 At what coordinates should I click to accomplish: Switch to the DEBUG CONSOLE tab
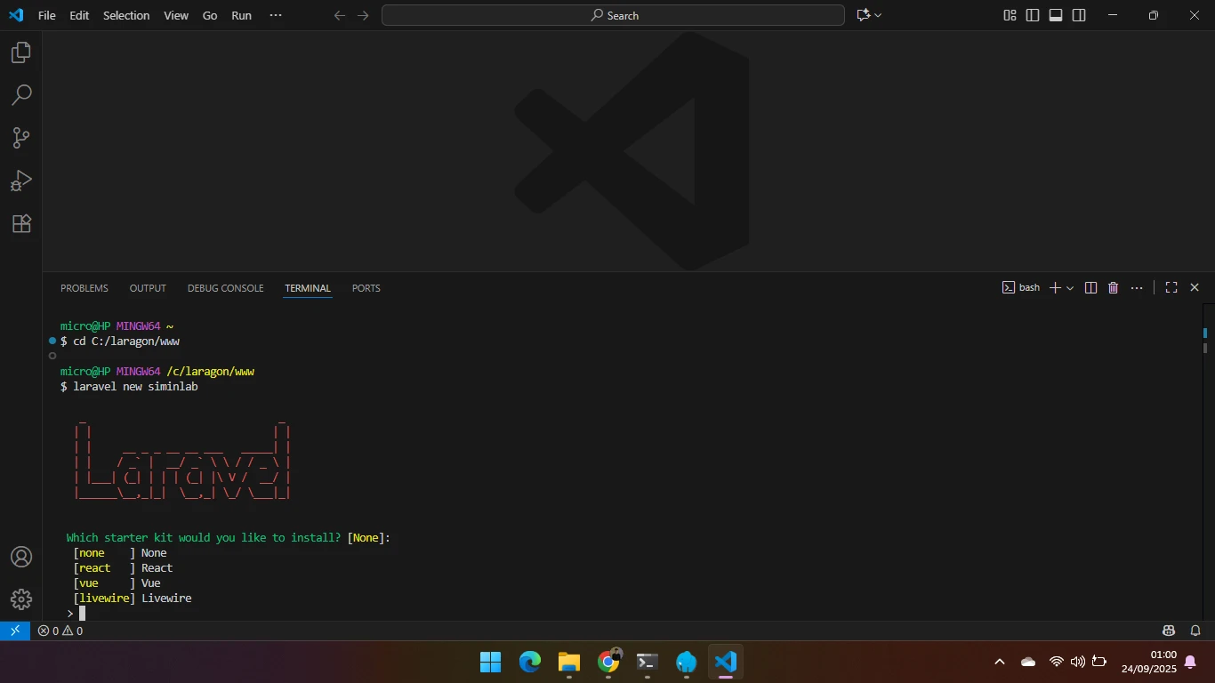pyautogui.click(x=225, y=288)
